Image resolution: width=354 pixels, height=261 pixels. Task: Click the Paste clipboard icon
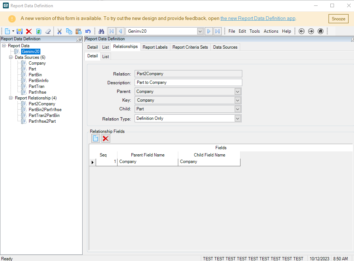tap(78, 31)
